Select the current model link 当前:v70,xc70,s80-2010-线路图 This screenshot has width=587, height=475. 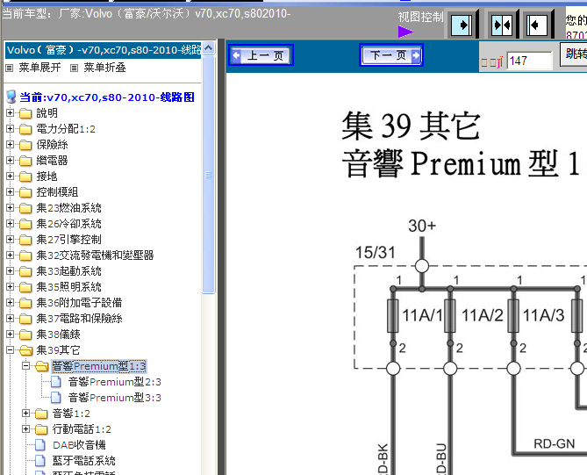coord(107,97)
